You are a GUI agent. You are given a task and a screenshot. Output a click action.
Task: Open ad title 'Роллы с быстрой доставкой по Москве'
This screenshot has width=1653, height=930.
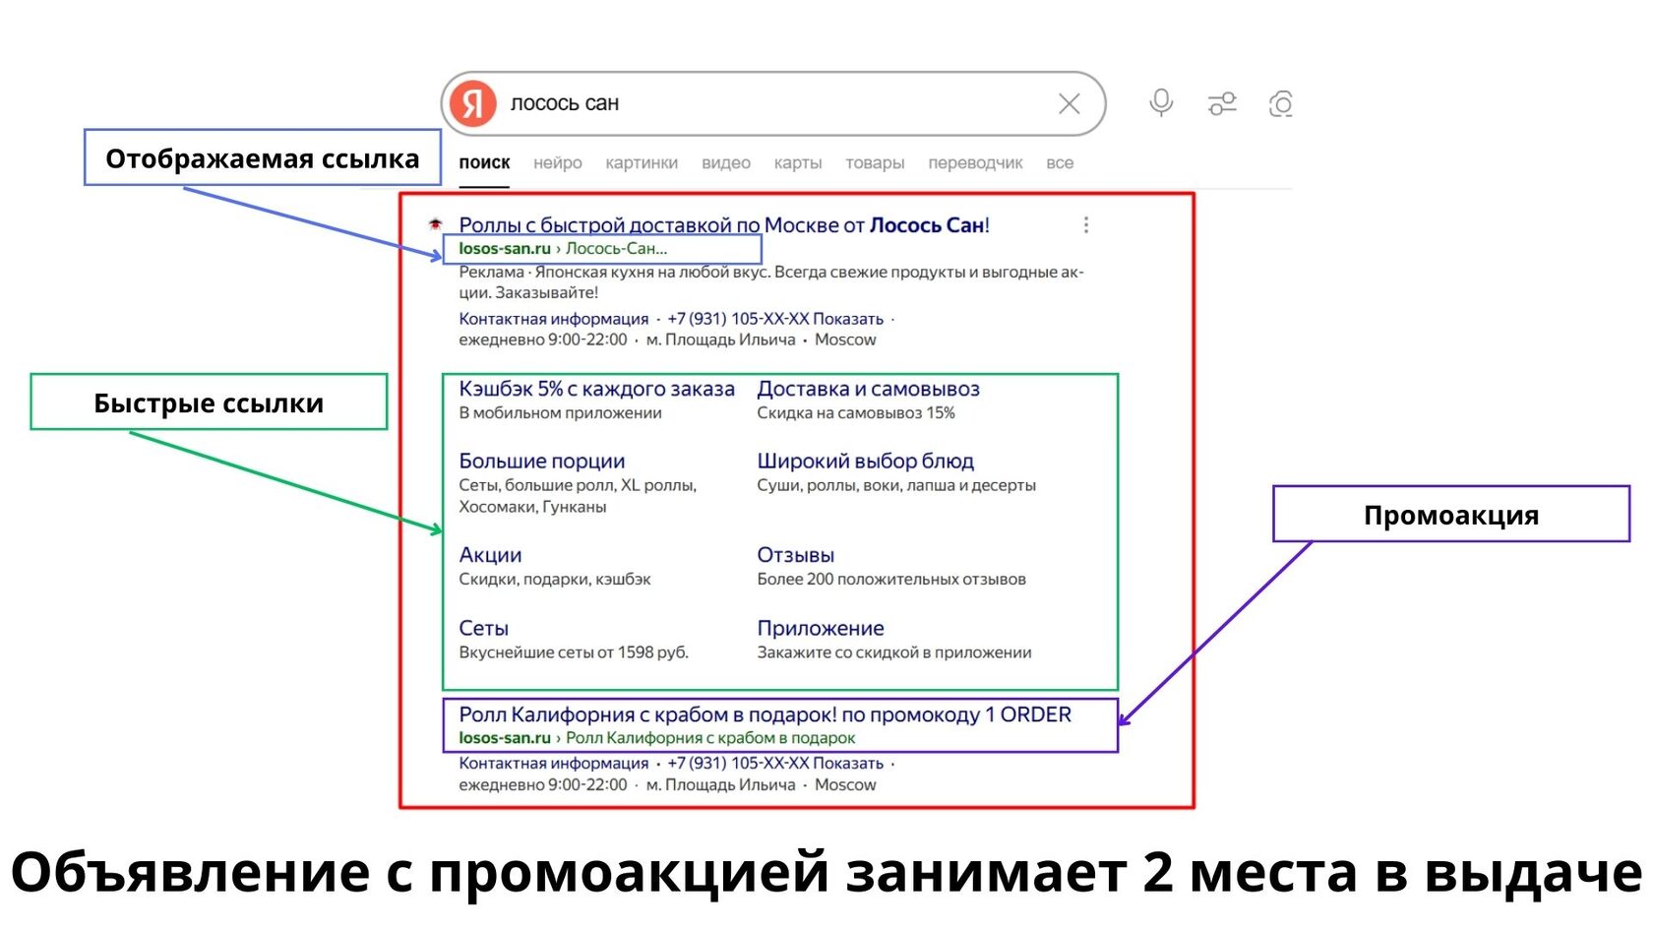point(724,225)
